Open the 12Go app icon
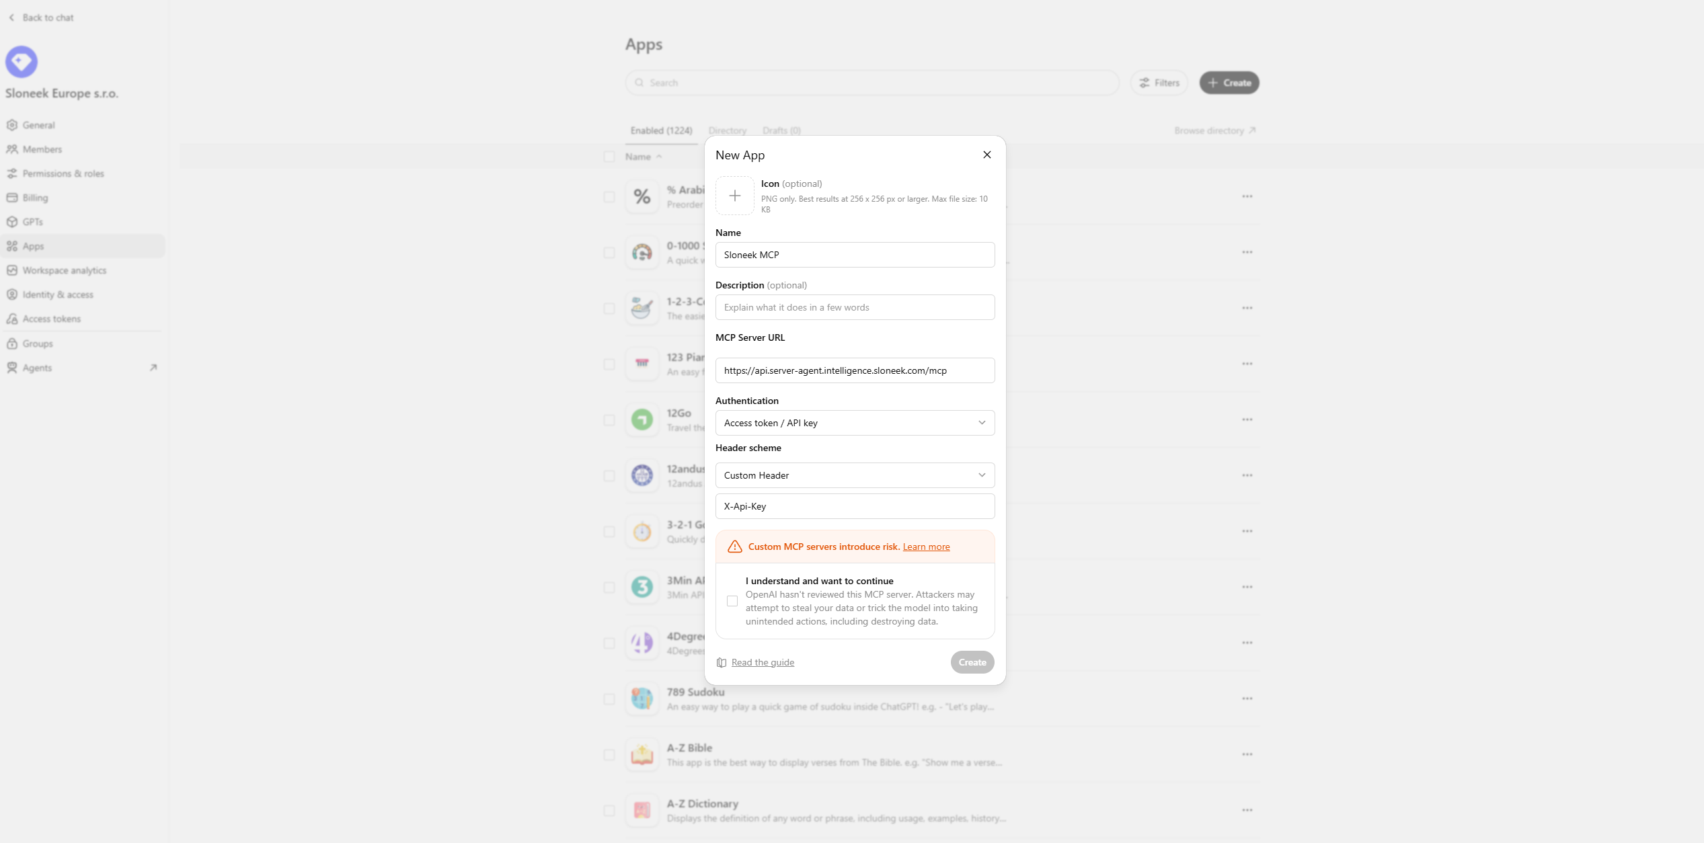The width and height of the screenshot is (1704, 843). [x=642, y=419]
